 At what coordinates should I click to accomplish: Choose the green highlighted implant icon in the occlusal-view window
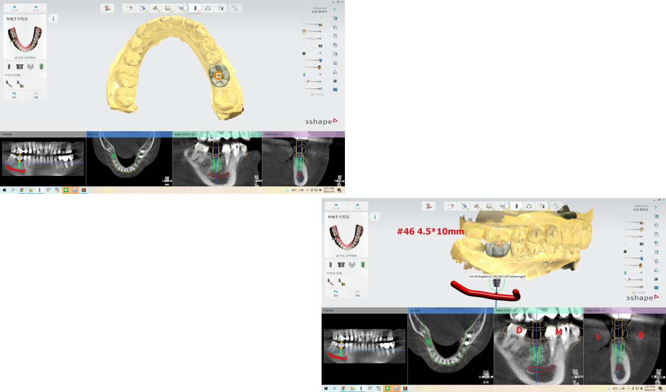pos(41,66)
